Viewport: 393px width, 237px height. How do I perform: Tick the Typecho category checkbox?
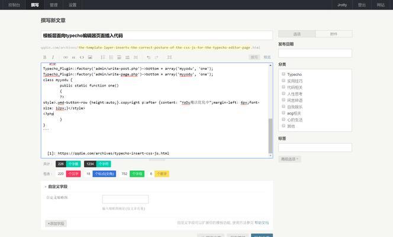click(x=284, y=74)
